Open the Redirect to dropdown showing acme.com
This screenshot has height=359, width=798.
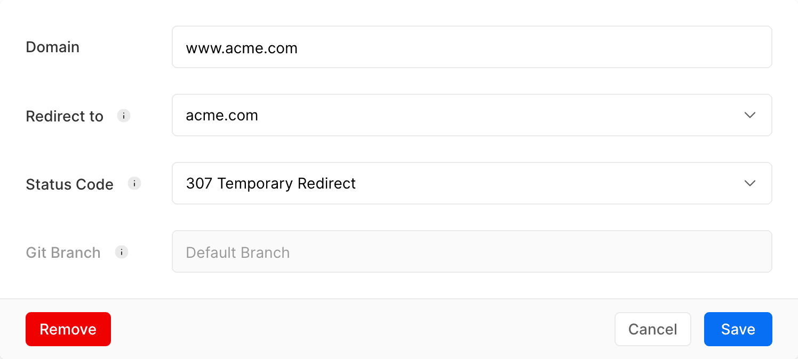[x=472, y=115]
